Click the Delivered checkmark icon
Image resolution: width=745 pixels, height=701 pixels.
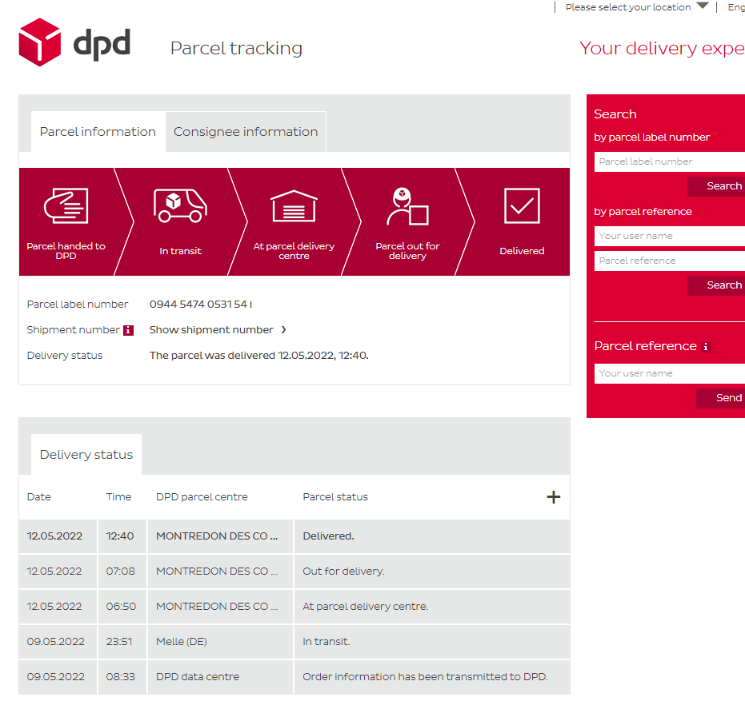tap(522, 206)
